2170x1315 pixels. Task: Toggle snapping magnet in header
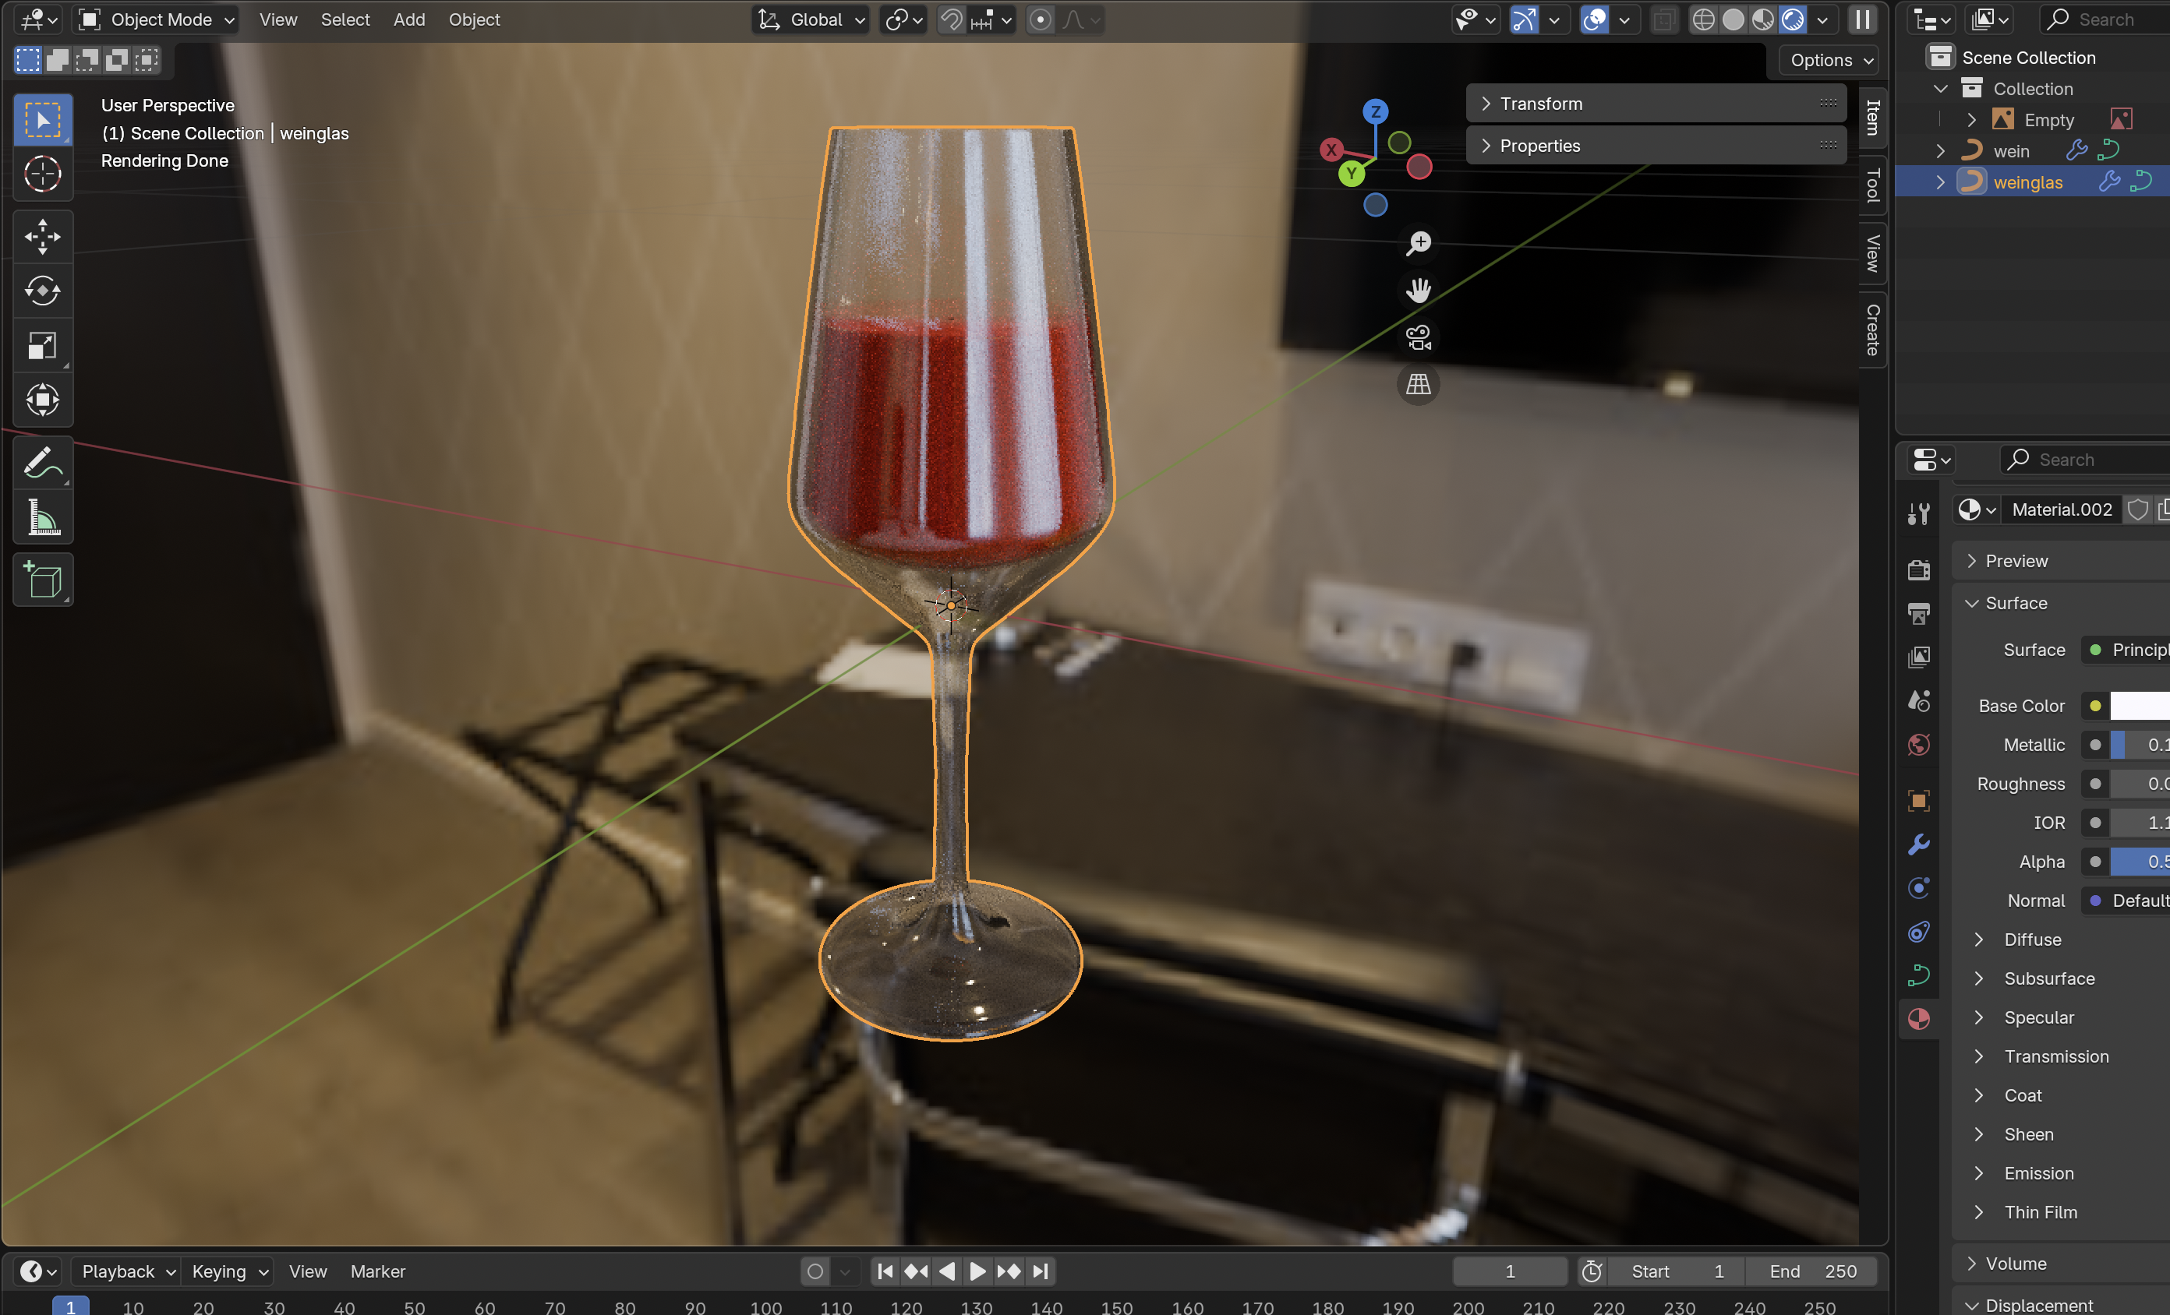[951, 19]
